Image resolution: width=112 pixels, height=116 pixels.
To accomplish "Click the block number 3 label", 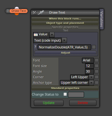I will click(8, 11).
